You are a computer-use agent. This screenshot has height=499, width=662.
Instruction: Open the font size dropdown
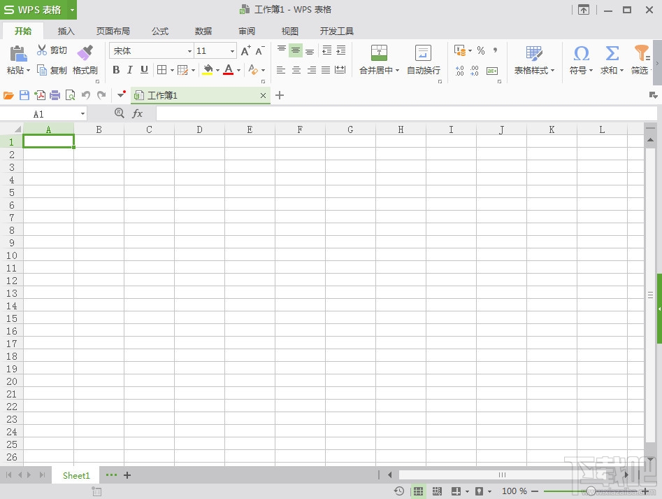point(232,50)
